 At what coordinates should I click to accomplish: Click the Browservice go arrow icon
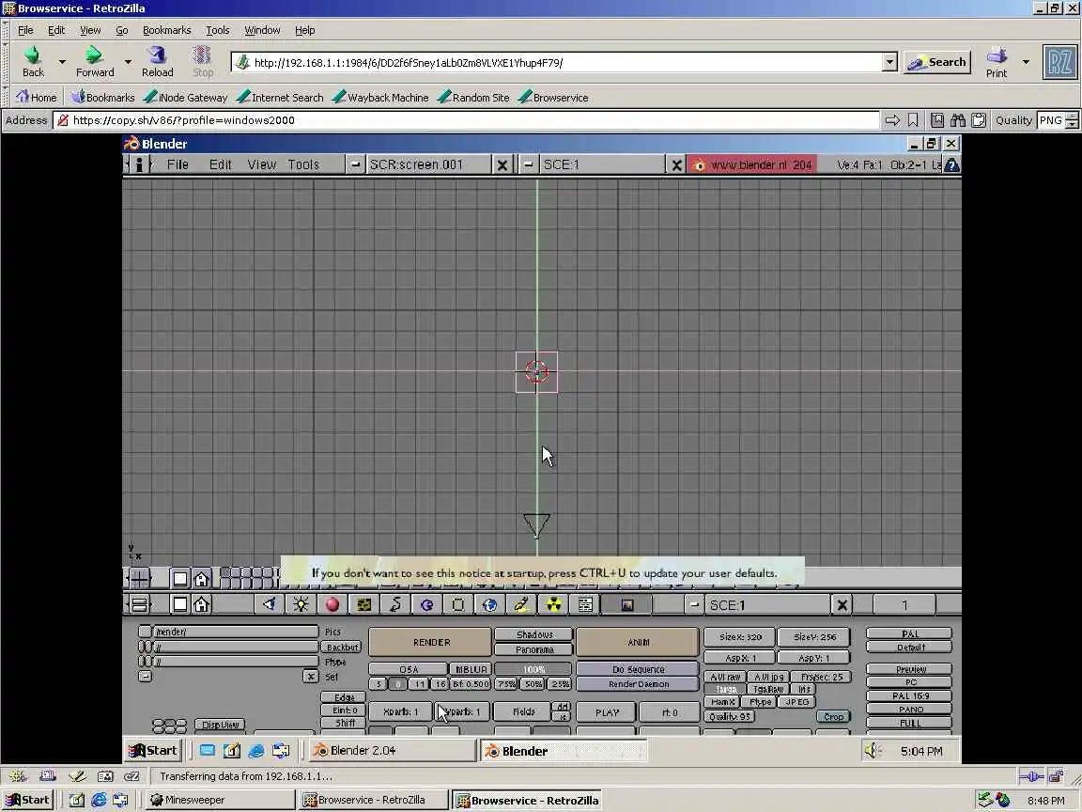(892, 120)
